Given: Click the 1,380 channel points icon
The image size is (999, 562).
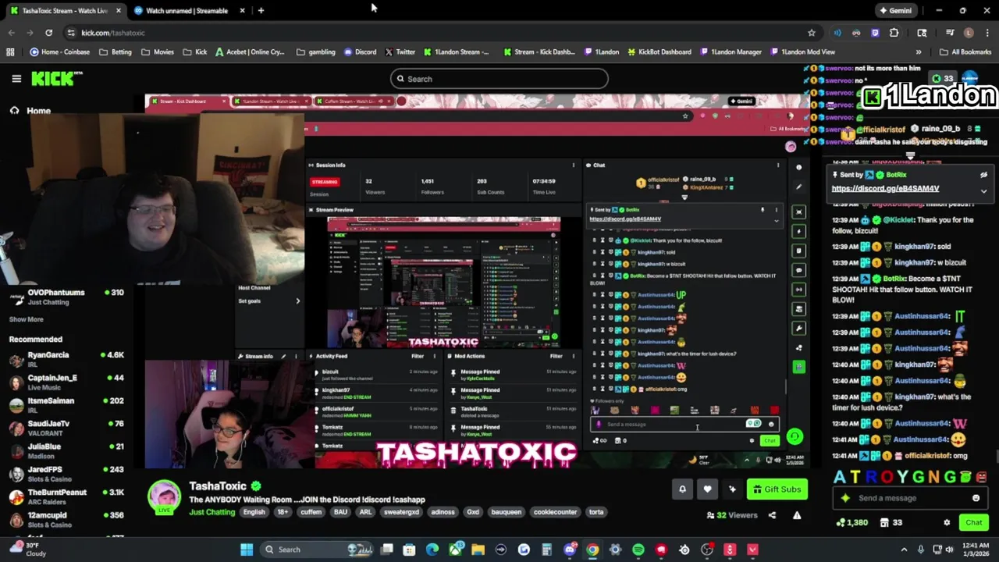Looking at the screenshot, I should (841, 522).
